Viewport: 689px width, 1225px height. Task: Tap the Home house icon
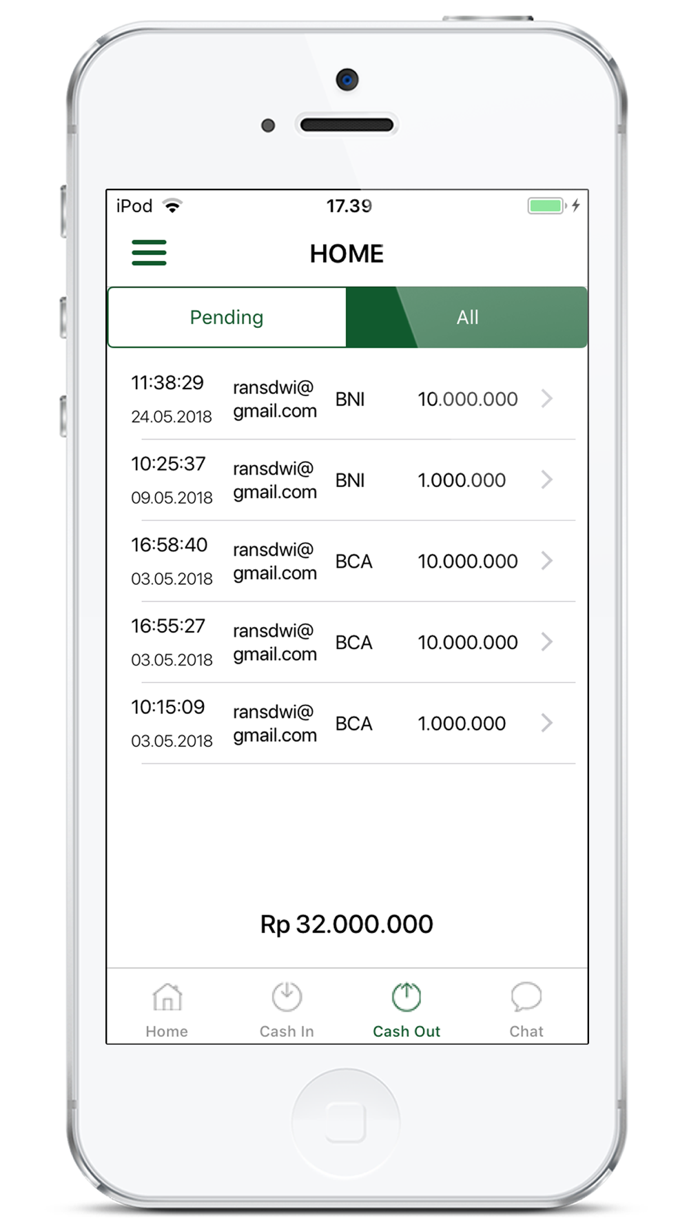point(167,997)
